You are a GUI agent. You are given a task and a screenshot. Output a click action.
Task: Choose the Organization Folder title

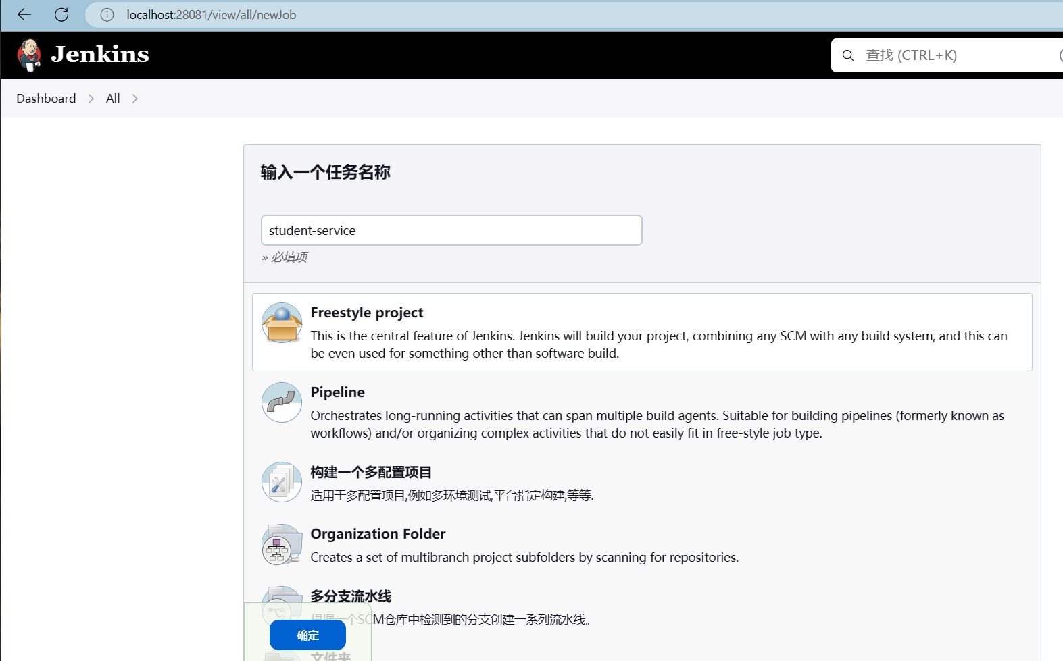coord(378,534)
